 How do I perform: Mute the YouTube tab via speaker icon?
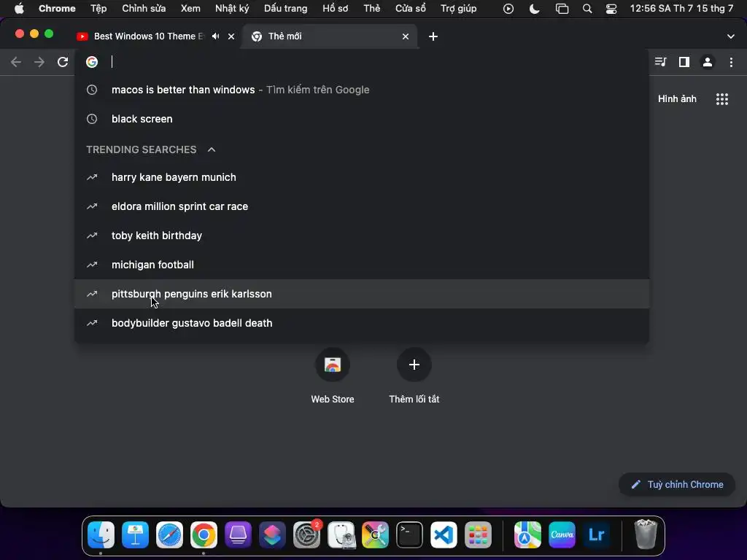216,36
